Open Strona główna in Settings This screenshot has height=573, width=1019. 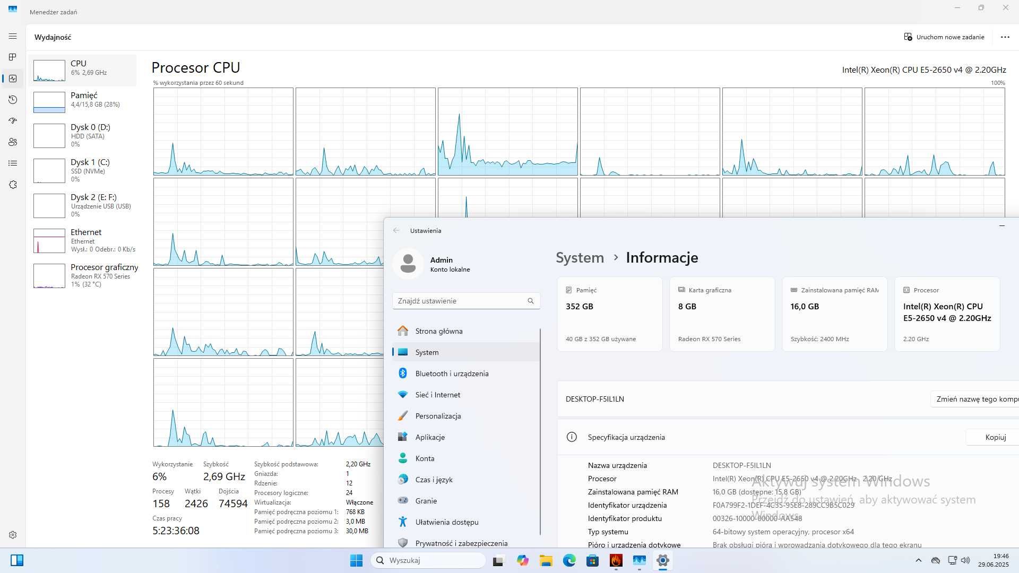pyautogui.click(x=466, y=331)
